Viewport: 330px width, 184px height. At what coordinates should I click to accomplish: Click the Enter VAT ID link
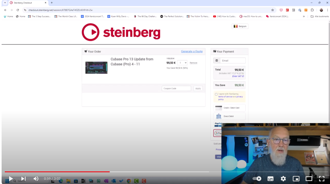tap(238, 76)
